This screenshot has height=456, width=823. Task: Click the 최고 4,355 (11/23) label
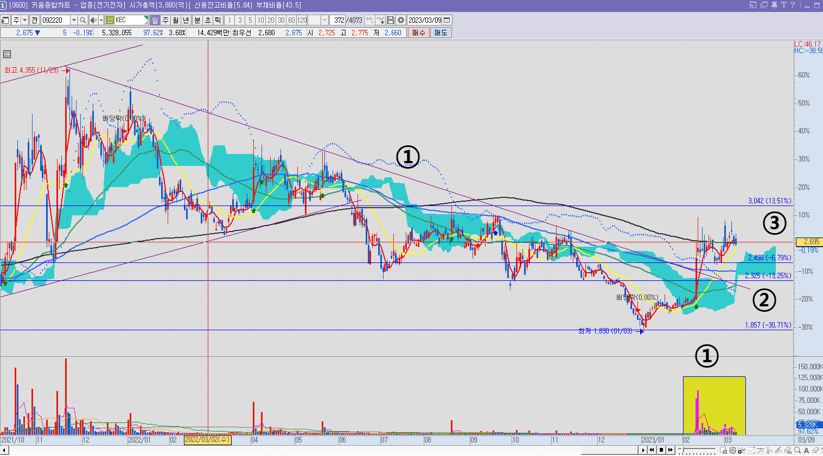[x=31, y=70]
